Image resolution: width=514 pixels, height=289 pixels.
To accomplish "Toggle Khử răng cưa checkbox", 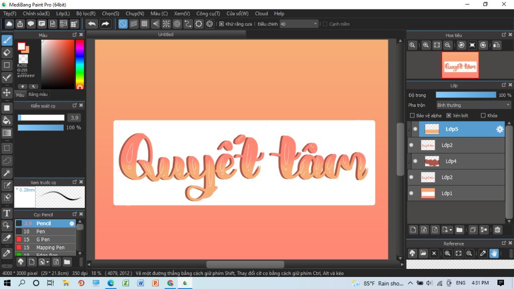I will [x=221, y=24].
